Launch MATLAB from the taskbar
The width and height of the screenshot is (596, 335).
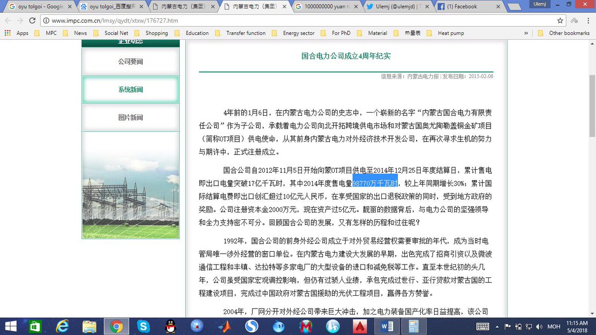[x=224, y=326]
